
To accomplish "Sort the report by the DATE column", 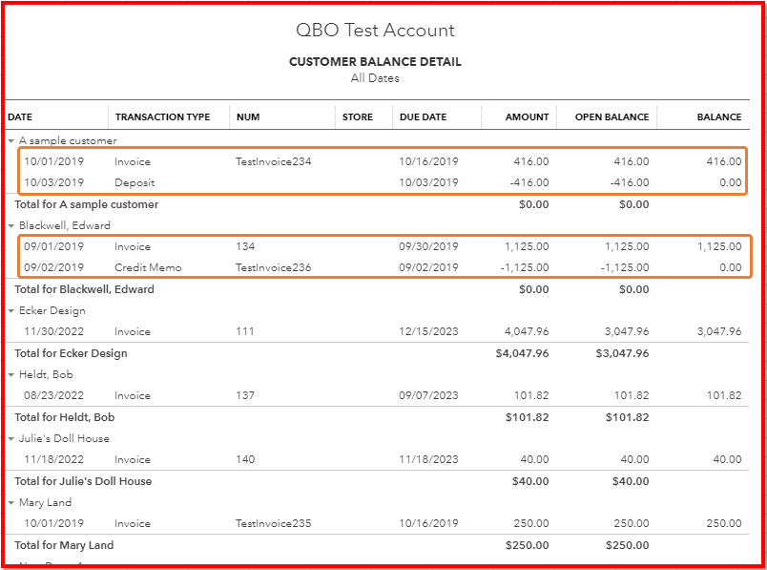I will pos(20,116).
